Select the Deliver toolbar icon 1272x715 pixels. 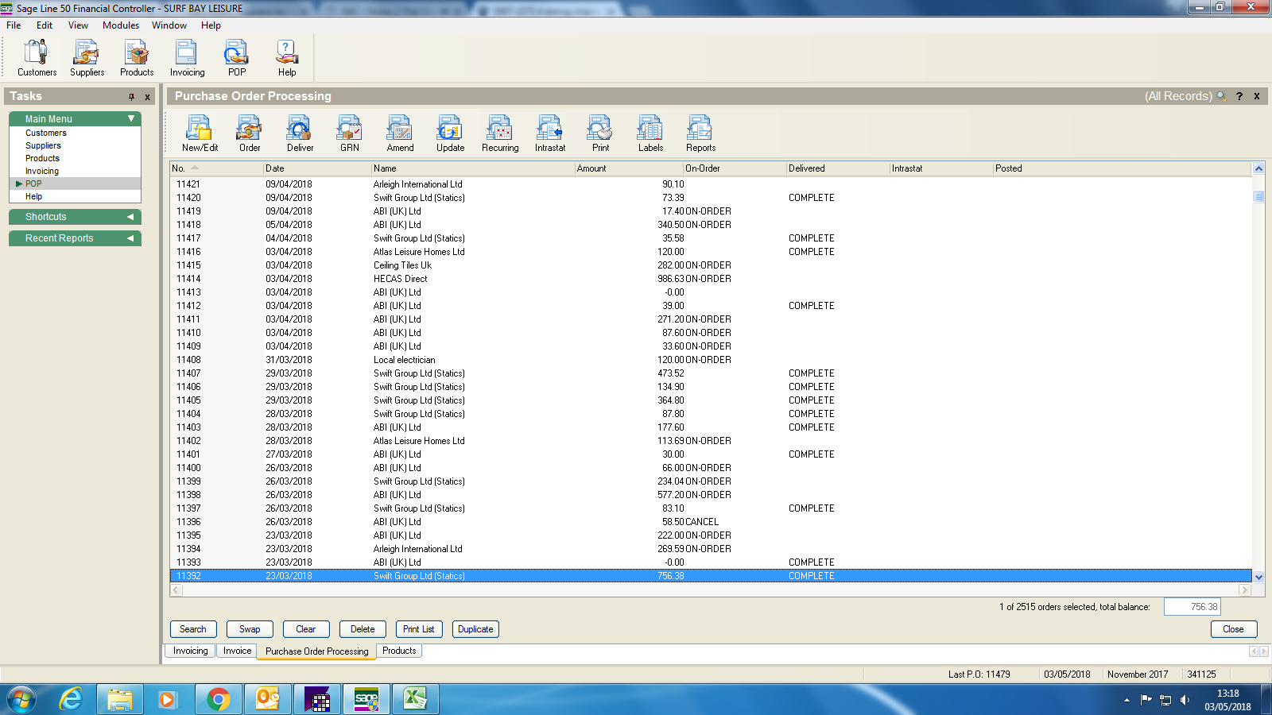click(300, 133)
